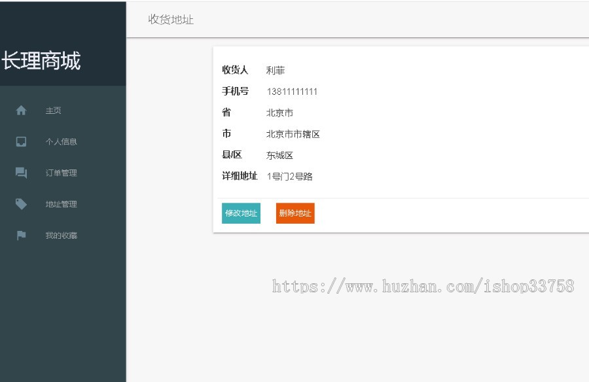Click the 长理商城 logo text
This screenshot has width=589, height=382.
[41, 61]
